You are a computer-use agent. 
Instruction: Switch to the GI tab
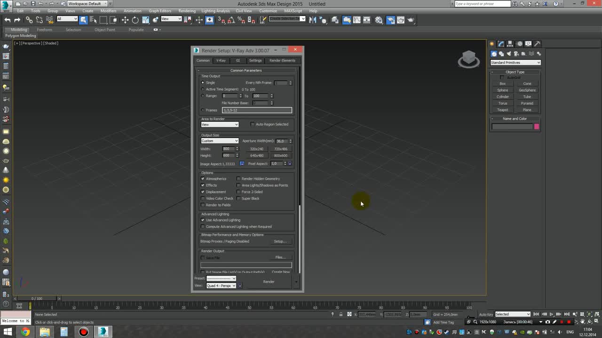238,61
